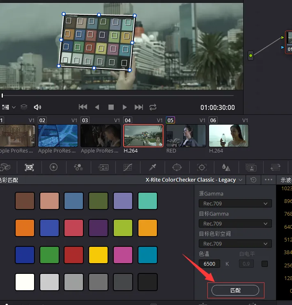Jump to first frame in viewer
Viewport: 292px width, 305px height.
(x=83, y=107)
